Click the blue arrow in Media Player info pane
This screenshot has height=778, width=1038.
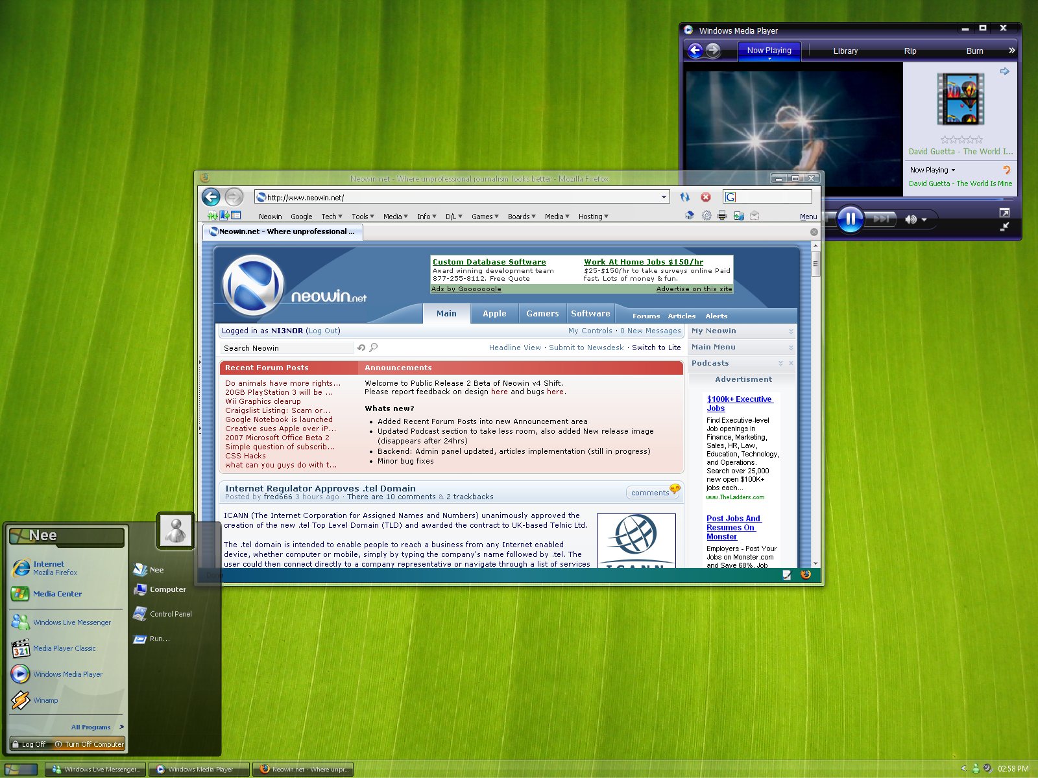(x=1005, y=71)
